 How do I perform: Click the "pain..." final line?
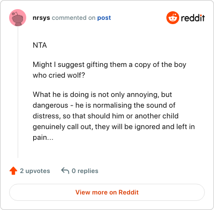click(43, 138)
